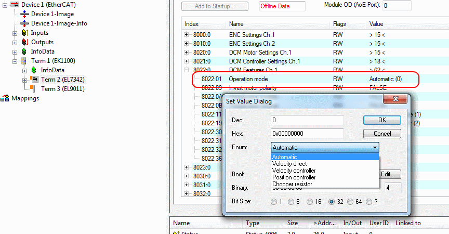Select the Mappings tree label
449x234 pixels.
pyautogui.click(x=25, y=98)
